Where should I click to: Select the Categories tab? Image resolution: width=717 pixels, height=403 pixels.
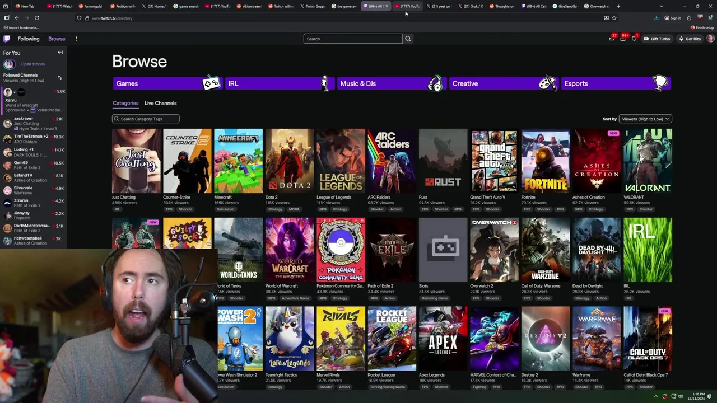click(x=125, y=103)
